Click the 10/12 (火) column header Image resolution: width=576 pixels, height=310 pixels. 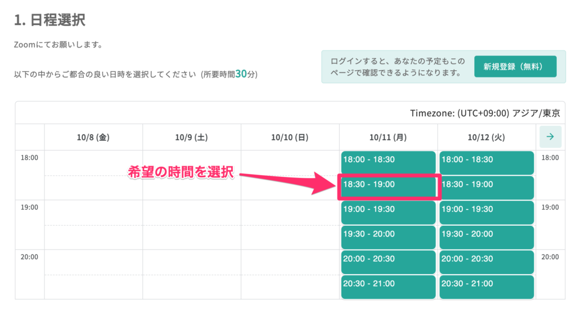[487, 137]
